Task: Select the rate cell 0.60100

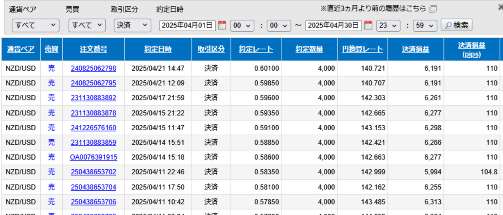Action: pyautogui.click(x=256, y=68)
